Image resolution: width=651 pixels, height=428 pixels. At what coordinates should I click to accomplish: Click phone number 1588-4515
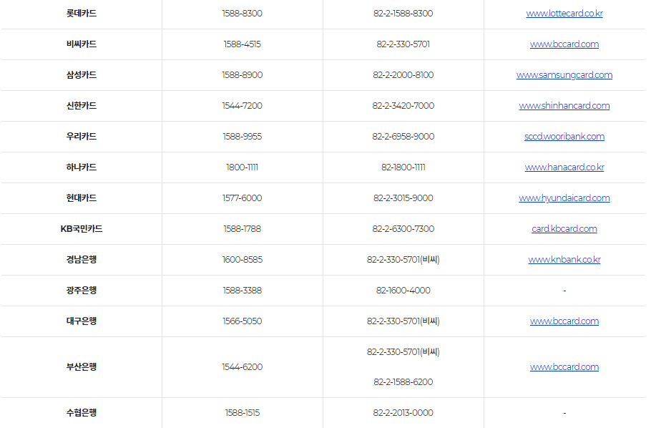(x=242, y=44)
